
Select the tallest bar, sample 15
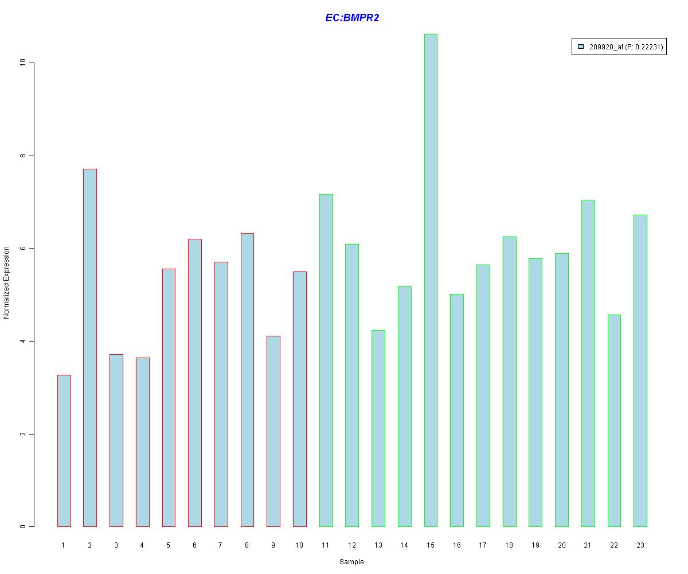[x=431, y=280]
